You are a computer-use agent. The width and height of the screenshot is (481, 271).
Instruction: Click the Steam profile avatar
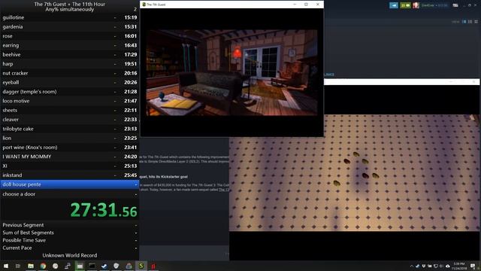pos(416,5)
